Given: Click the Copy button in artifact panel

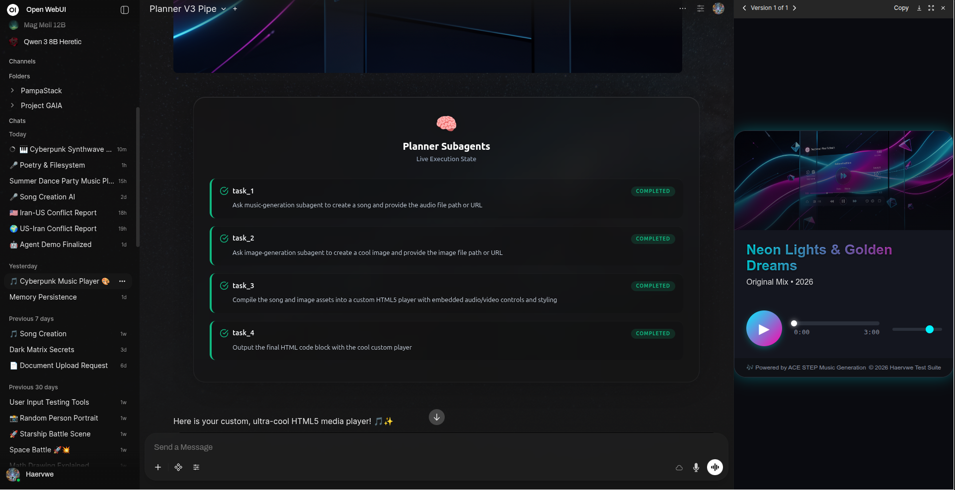Looking at the screenshot, I should (901, 8).
